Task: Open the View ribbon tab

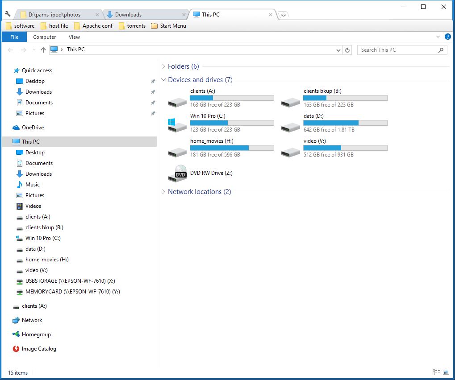Action: click(74, 37)
